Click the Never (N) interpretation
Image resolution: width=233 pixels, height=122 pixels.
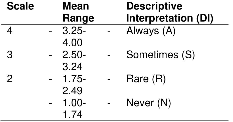148,103
